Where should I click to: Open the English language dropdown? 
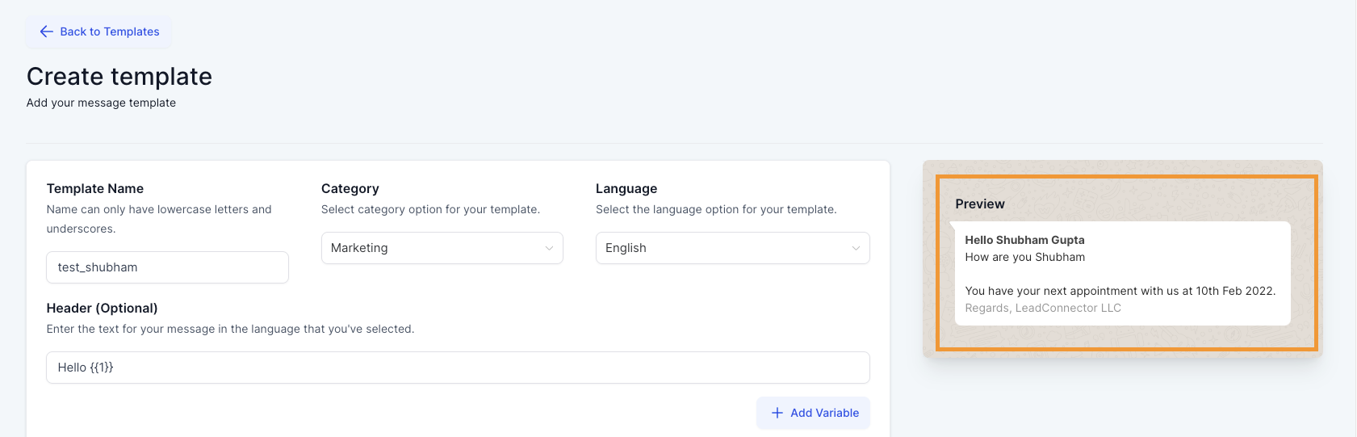(x=733, y=248)
